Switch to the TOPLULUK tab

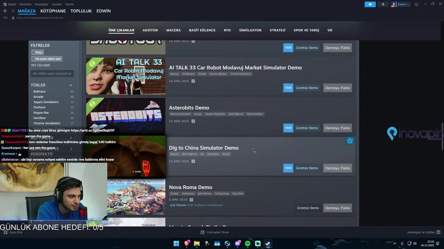click(x=81, y=11)
